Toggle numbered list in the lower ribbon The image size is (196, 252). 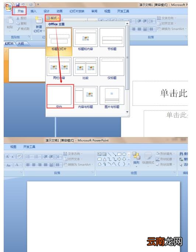pyautogui.click(x=37, y=156)
